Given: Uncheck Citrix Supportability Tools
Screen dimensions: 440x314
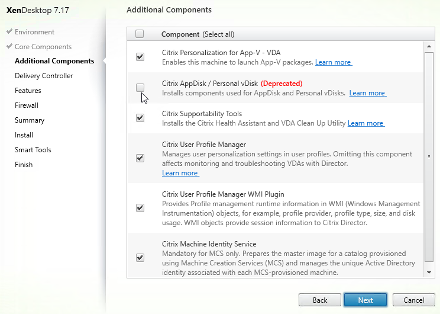Looking at the screenshot, I should (140, 118).
